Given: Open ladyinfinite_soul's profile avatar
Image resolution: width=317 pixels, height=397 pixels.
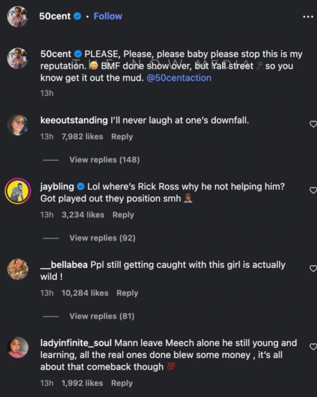Looking at the screenshot, I should coord(18,347).
